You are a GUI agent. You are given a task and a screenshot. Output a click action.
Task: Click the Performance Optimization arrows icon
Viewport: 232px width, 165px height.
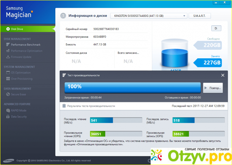coord(8,51)
